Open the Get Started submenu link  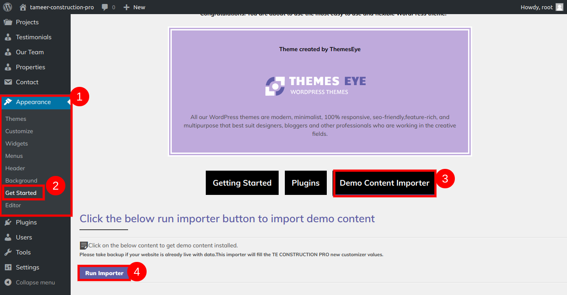(21, 193)
